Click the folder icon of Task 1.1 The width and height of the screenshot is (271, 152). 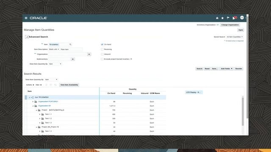click(42, 114)
